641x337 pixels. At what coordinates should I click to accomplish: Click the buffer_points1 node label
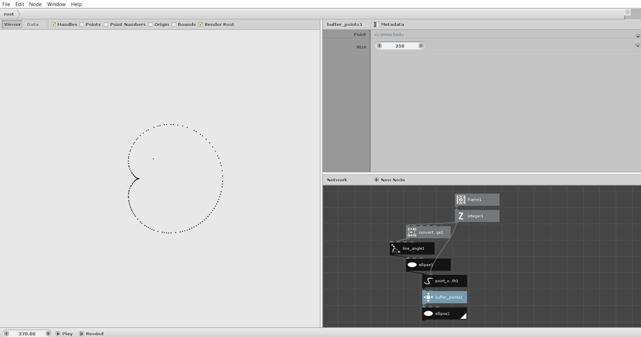click(449, 297)
